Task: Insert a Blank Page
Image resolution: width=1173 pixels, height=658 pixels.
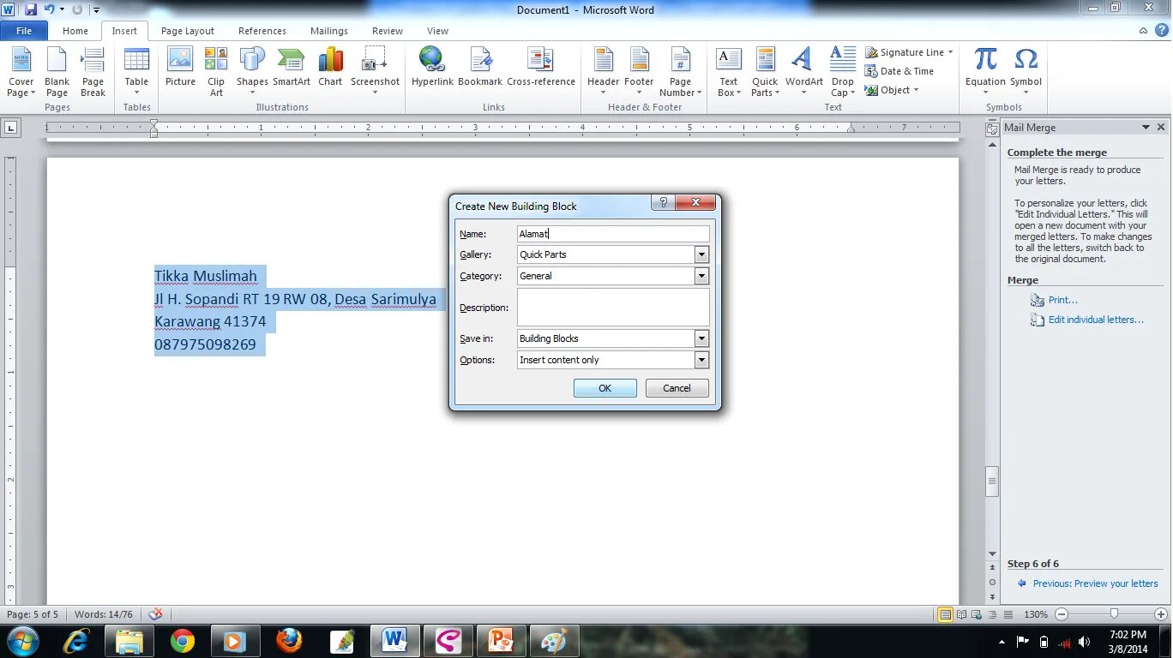Action: 57,72
